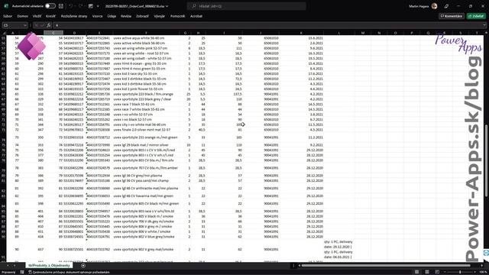Image resolution: width=489 pixels, height=275 pixels.
Task: Click the Insert Function fx icon
Action: tap(49, 25)
